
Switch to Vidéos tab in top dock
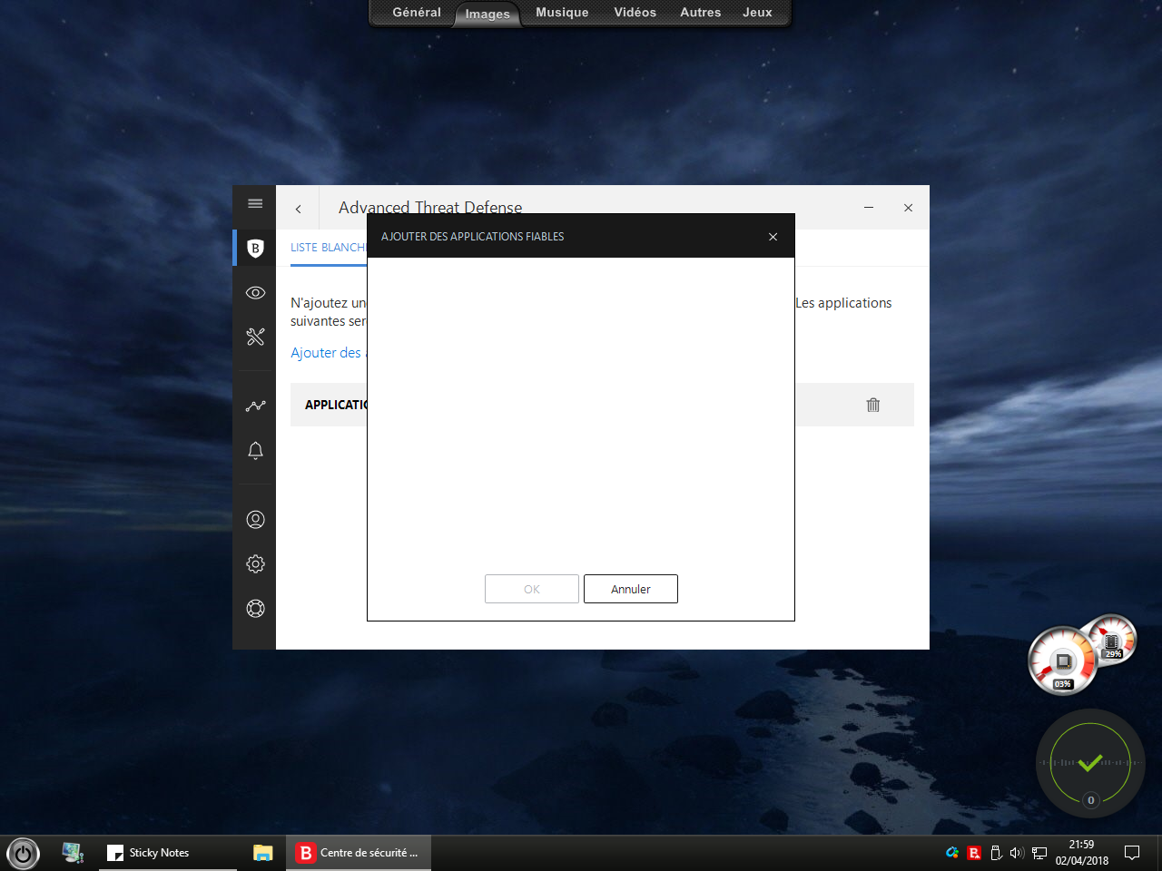click(x=635, y=13)
